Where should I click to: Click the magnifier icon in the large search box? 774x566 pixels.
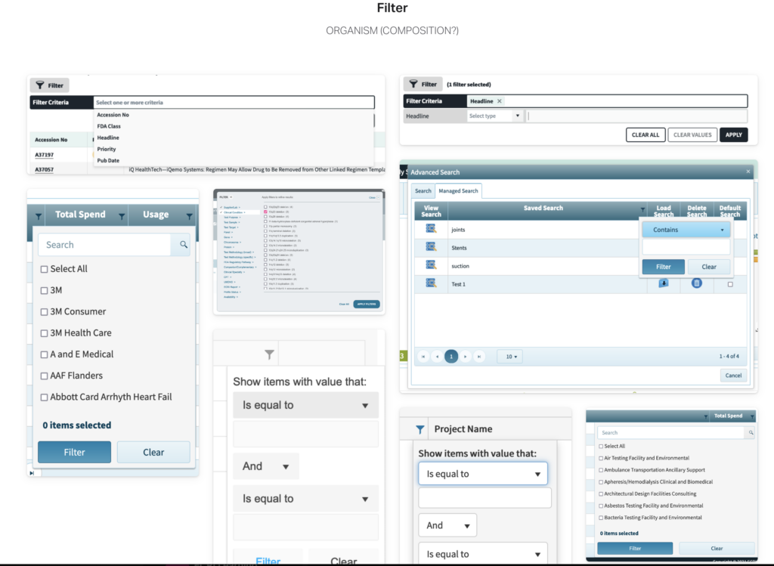coord(183,245)
